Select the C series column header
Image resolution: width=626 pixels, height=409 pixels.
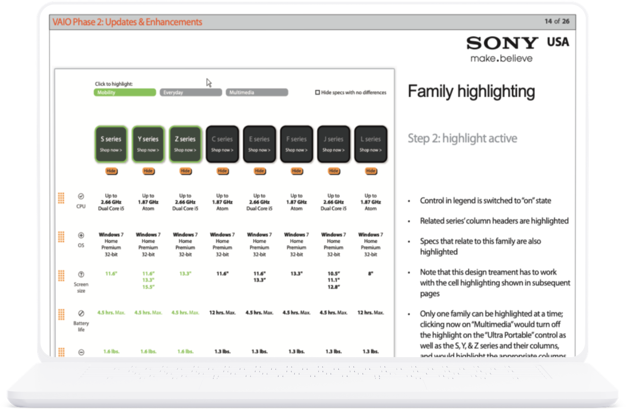coord(222,144)
